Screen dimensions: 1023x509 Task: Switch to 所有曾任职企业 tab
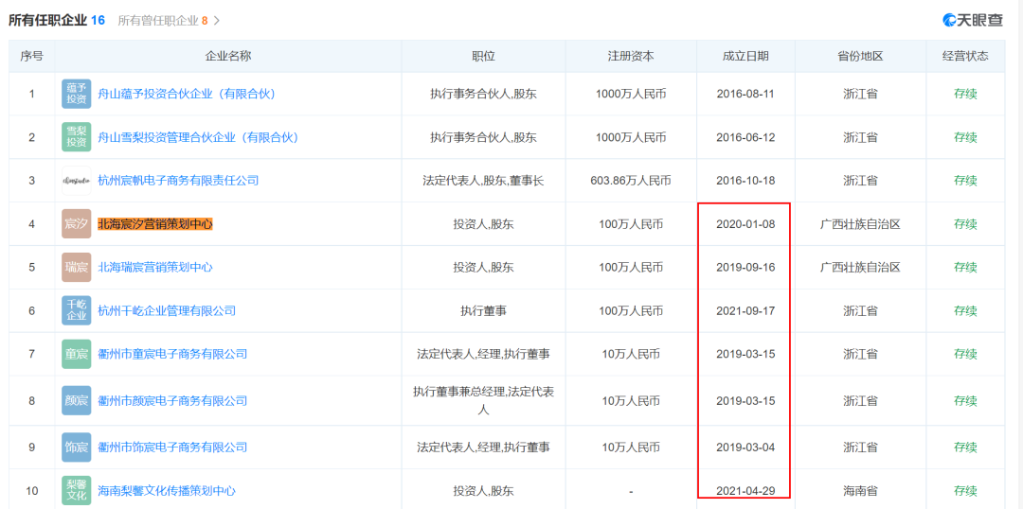pos(163,20)
